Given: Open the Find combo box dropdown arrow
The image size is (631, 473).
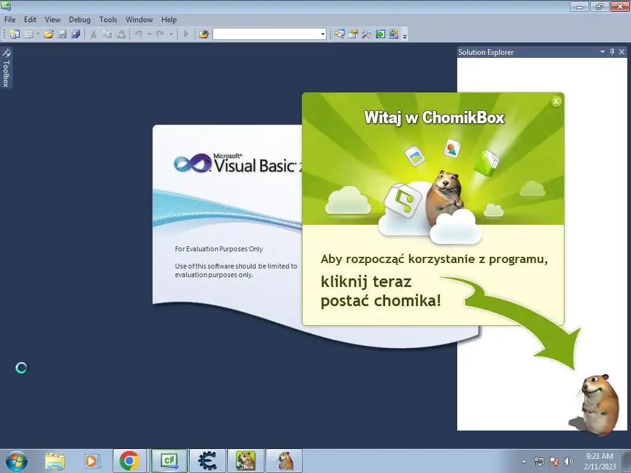Looking at the screenshot, I should pos(323,34).
